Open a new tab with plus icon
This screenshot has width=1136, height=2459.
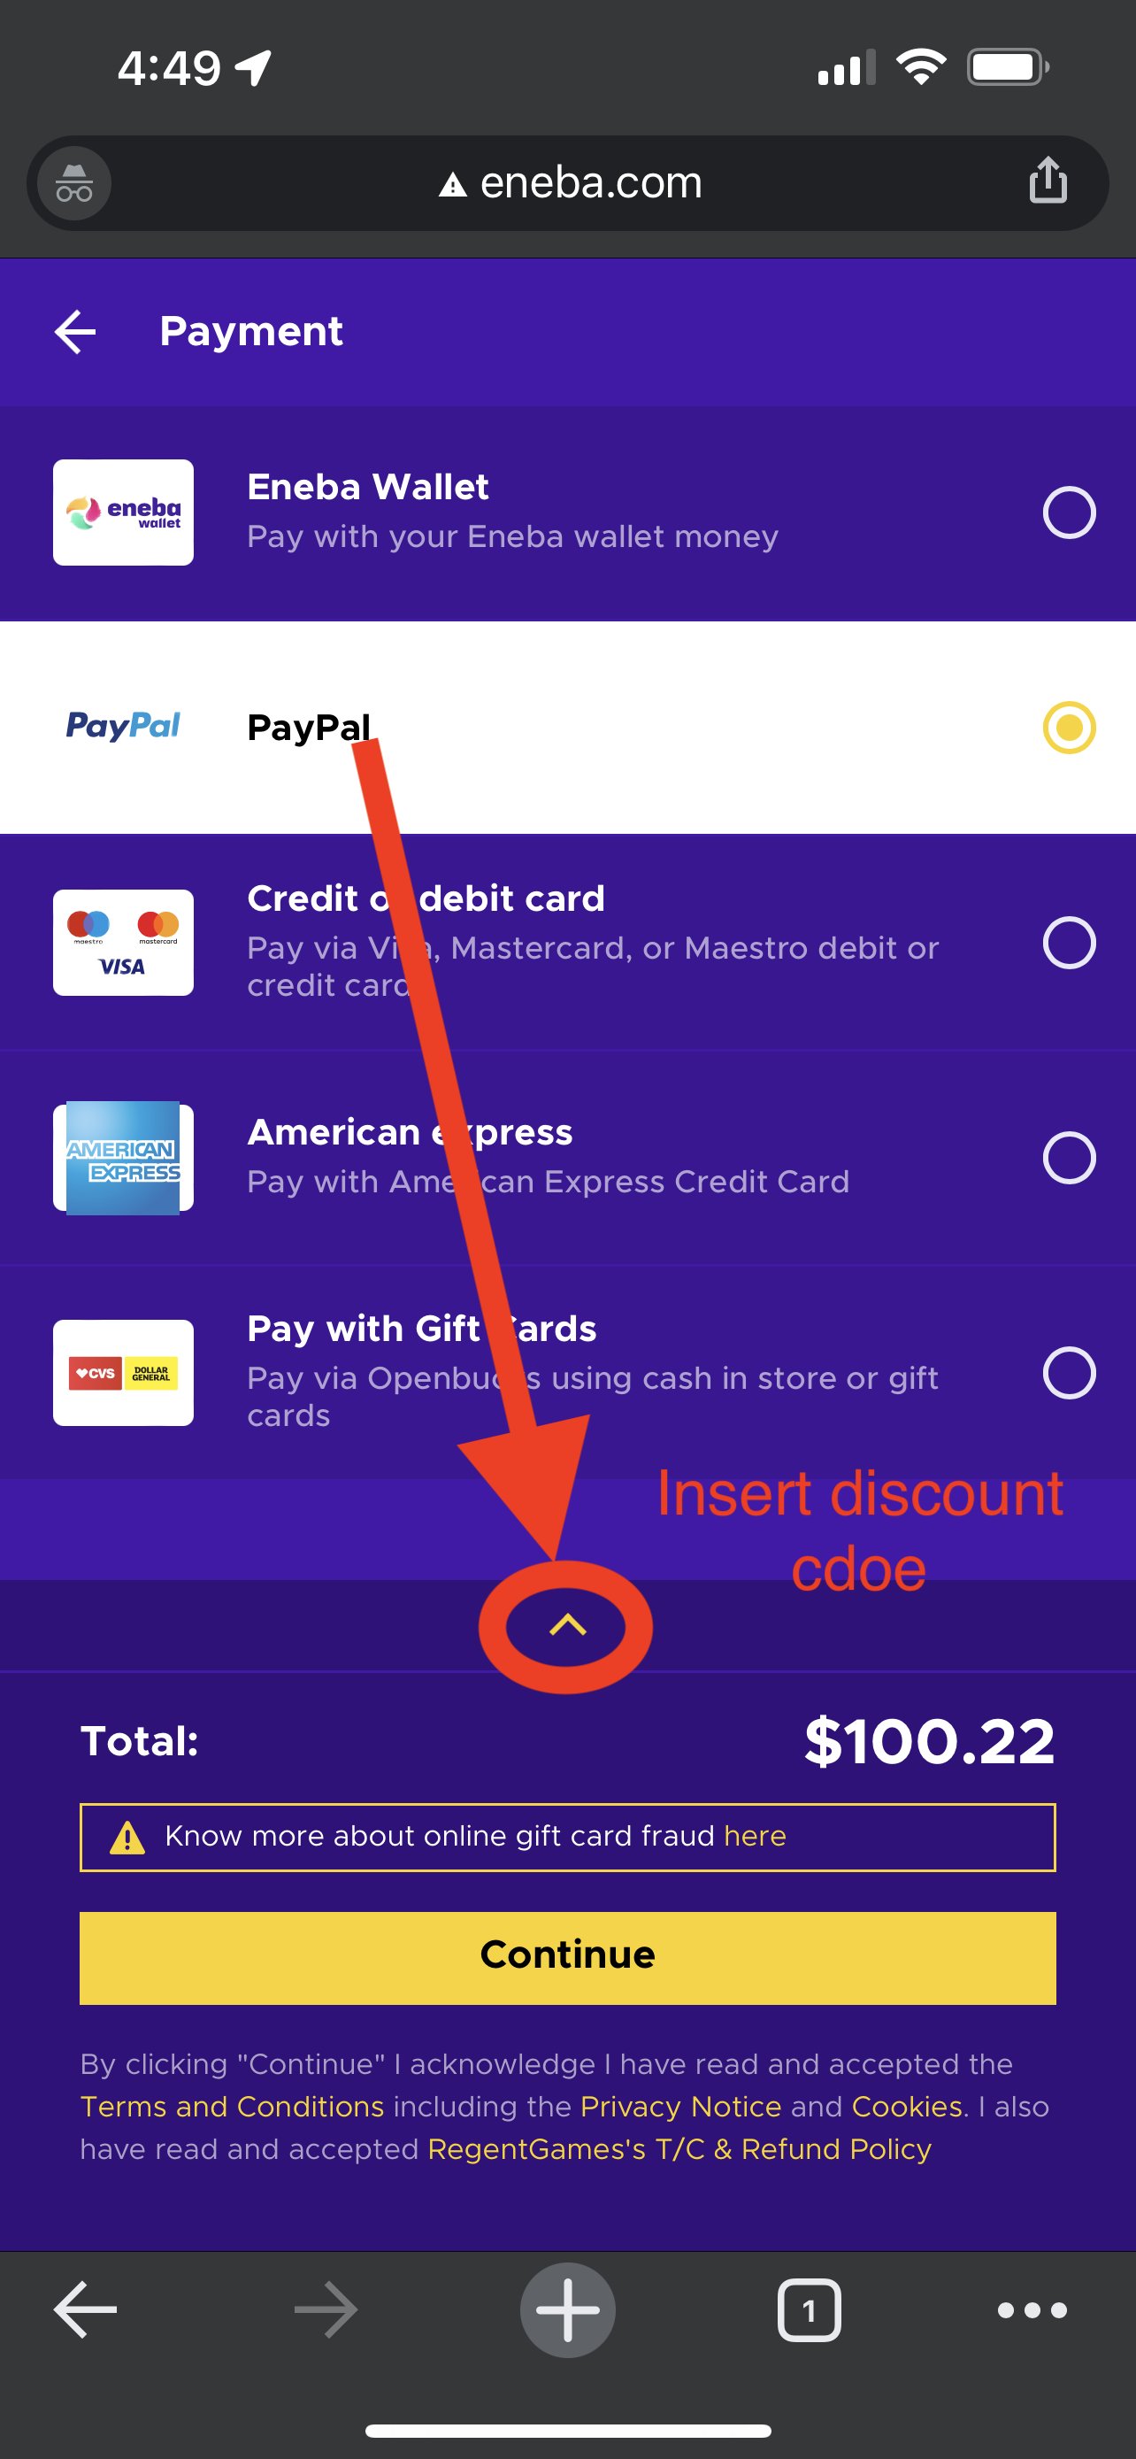(567, 2310)
